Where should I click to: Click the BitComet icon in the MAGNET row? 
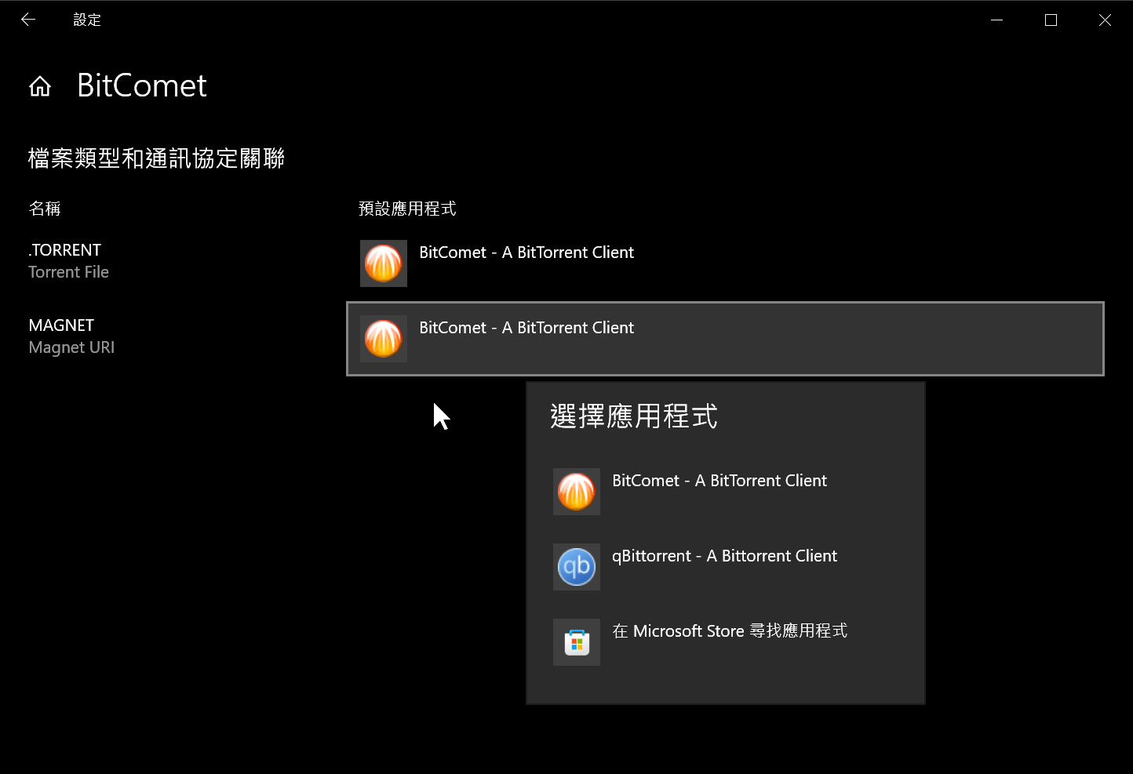coord(384,339)
